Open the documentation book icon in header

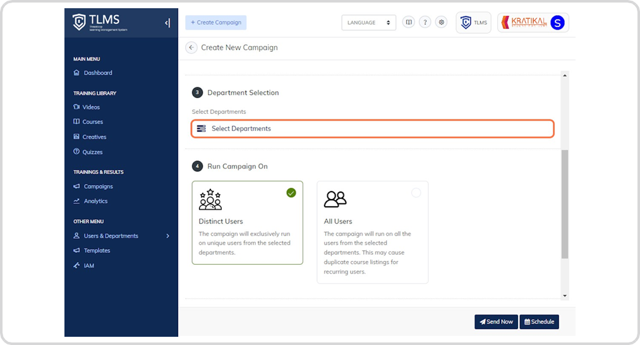(409, 22)
